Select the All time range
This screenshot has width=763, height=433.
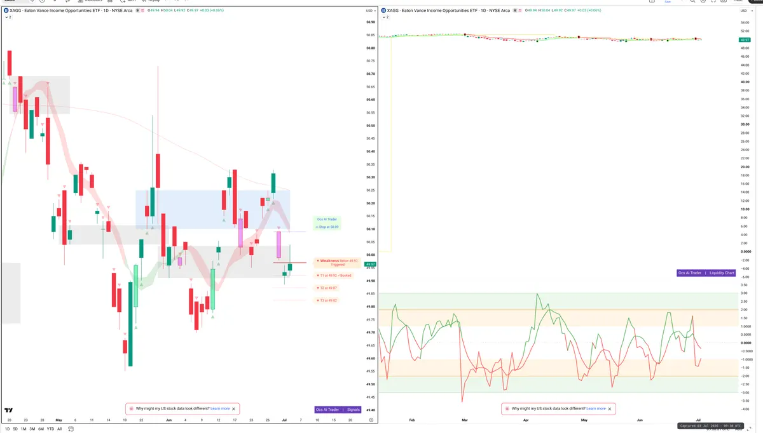60,429
